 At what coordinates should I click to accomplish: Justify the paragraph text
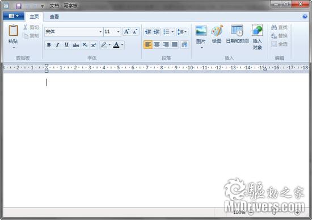175,44
